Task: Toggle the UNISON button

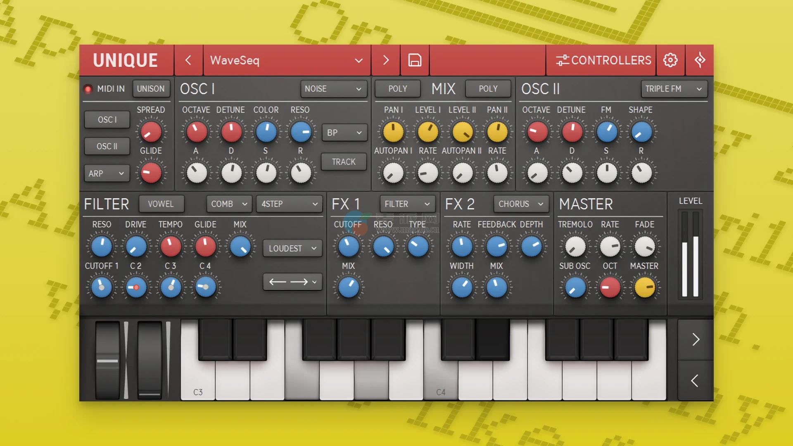Action: tap(151, 89)
